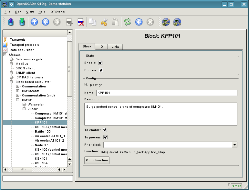Select KSH101 block in the tree

41,159
